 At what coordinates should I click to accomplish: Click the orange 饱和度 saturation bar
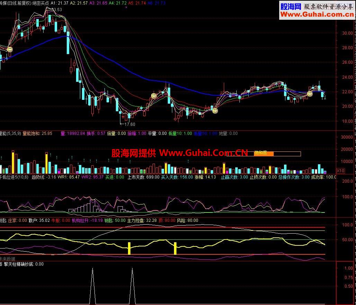point(264,154)
